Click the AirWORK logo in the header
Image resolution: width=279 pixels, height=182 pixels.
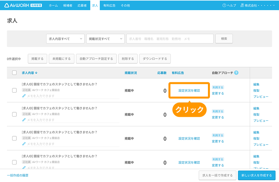point(23,5)
